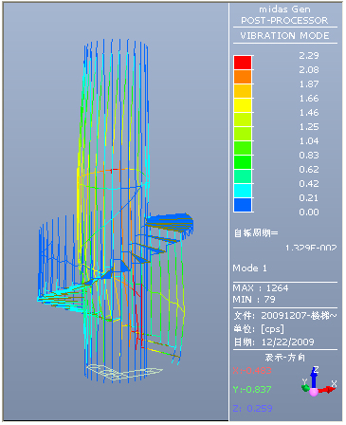The height and width of the screenshot is (425, 346).
Task: Click the VIBRATION MODE heading
Action: [x=284, y=35]
